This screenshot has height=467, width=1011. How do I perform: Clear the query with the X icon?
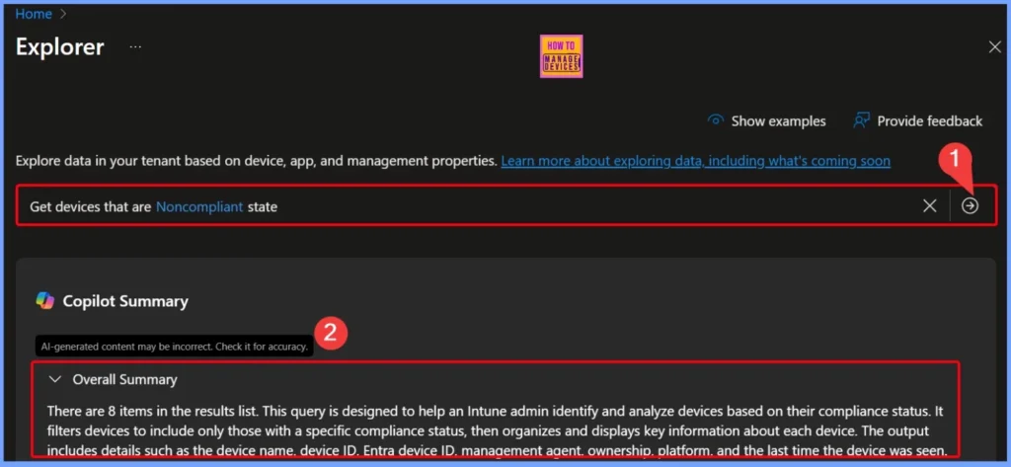[x=930, y=206]
